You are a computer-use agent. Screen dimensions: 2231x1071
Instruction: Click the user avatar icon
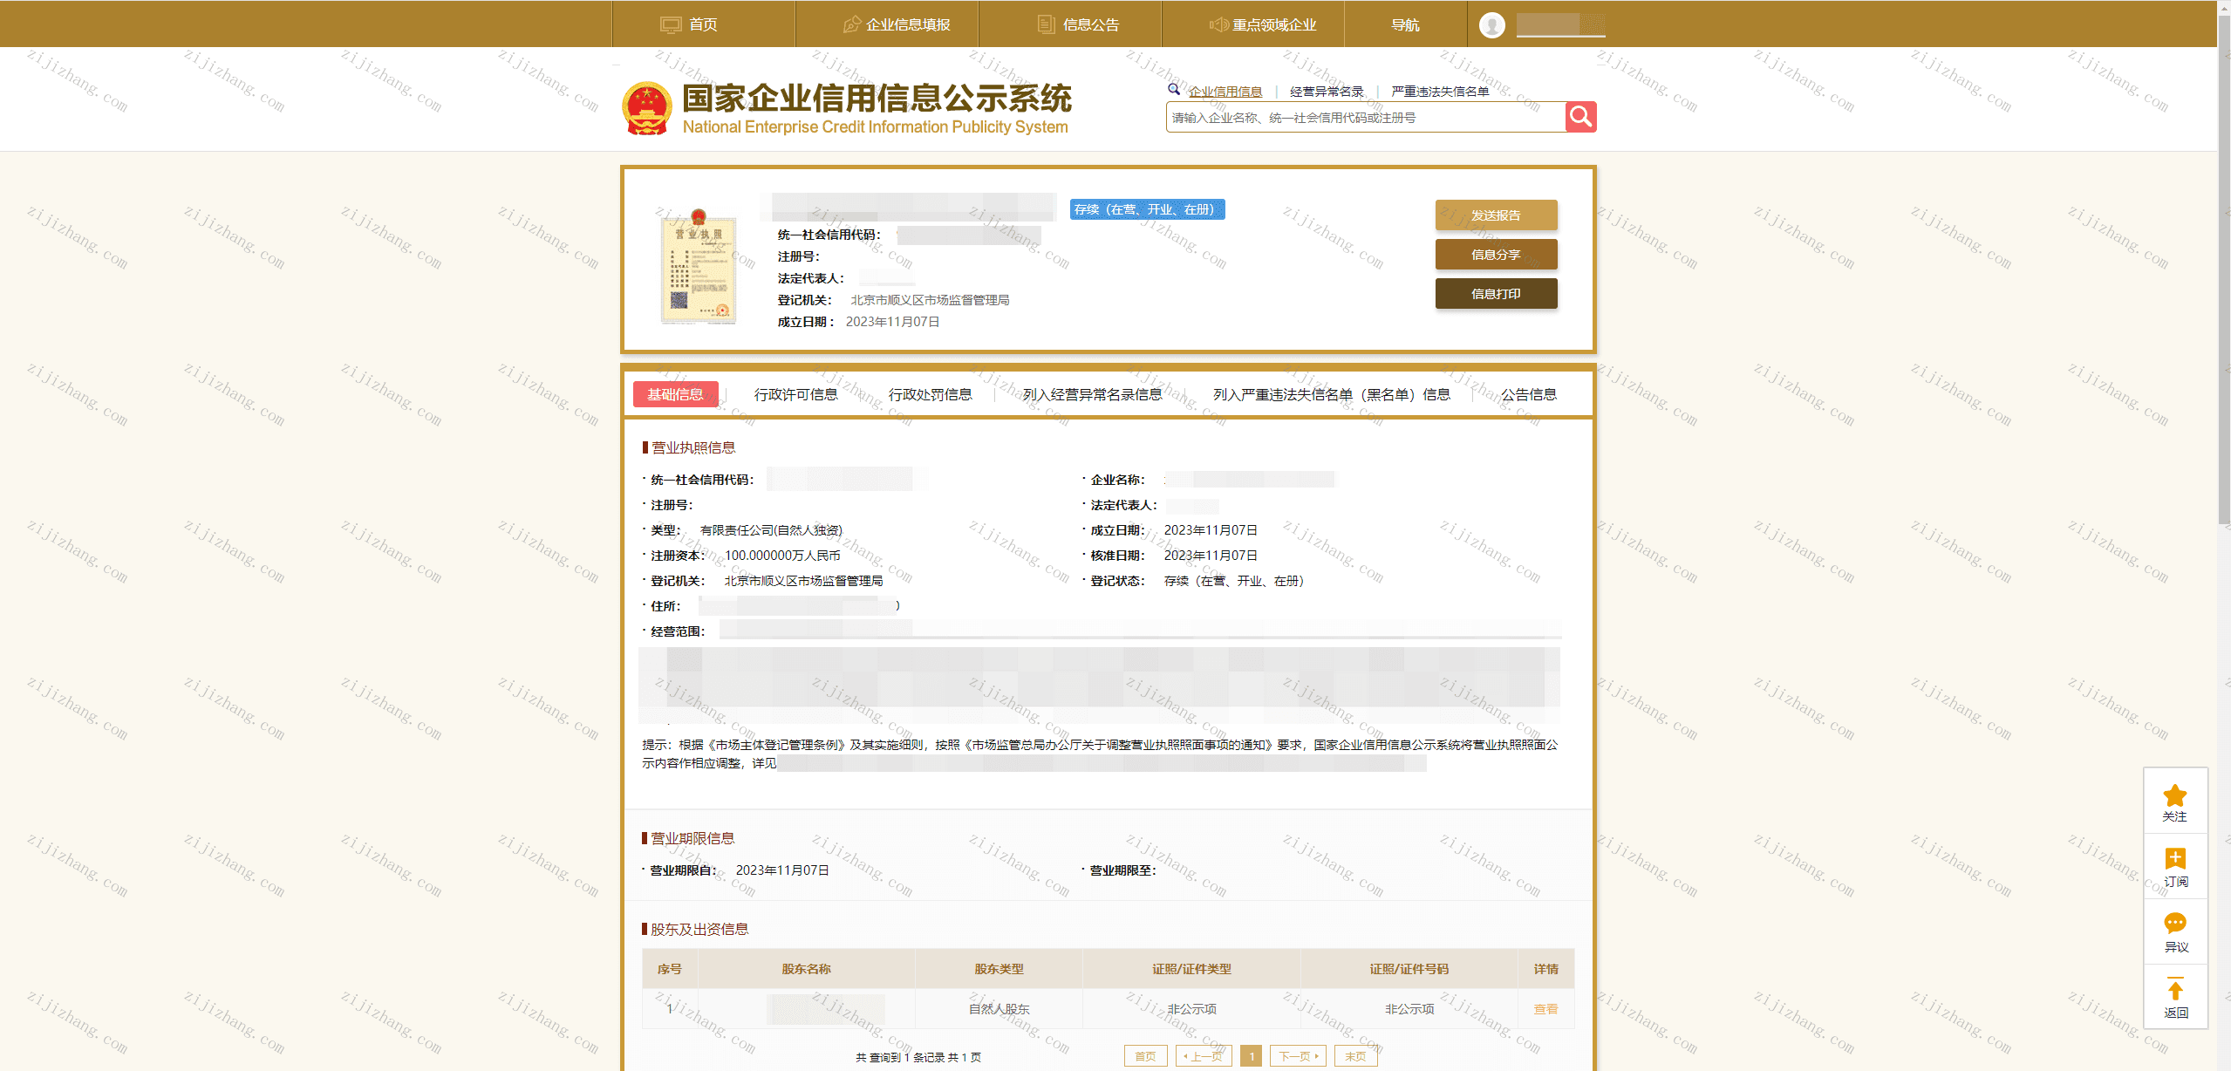click(1492, 25)
